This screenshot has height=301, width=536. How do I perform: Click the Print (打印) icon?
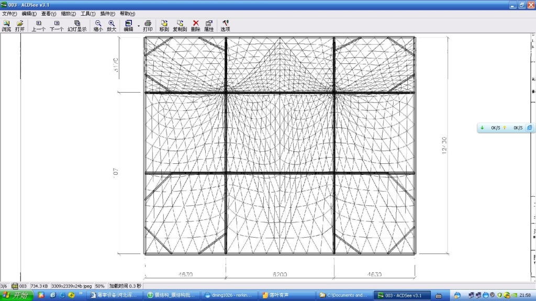(148, 26)
